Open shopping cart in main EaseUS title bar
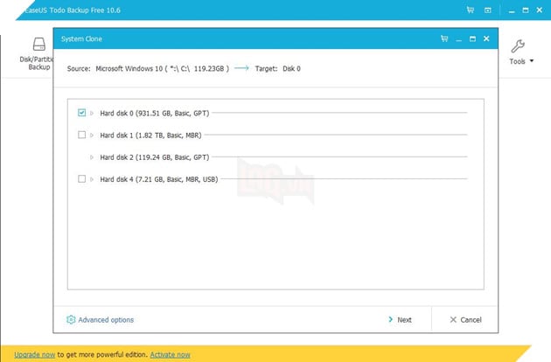 [x=471, y=10]
